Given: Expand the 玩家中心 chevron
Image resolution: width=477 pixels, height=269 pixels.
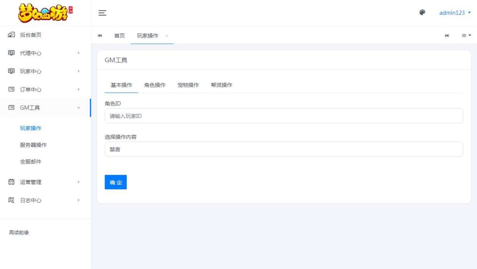Looking at the screenshot, I should [79, 72].
